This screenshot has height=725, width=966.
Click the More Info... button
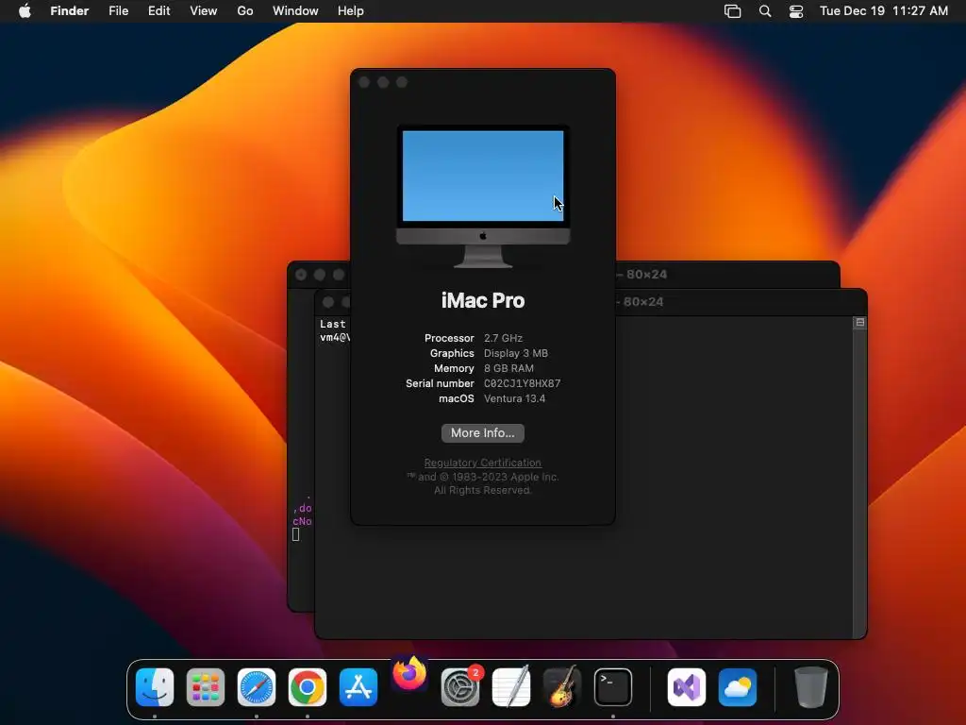tap(483, 432)
